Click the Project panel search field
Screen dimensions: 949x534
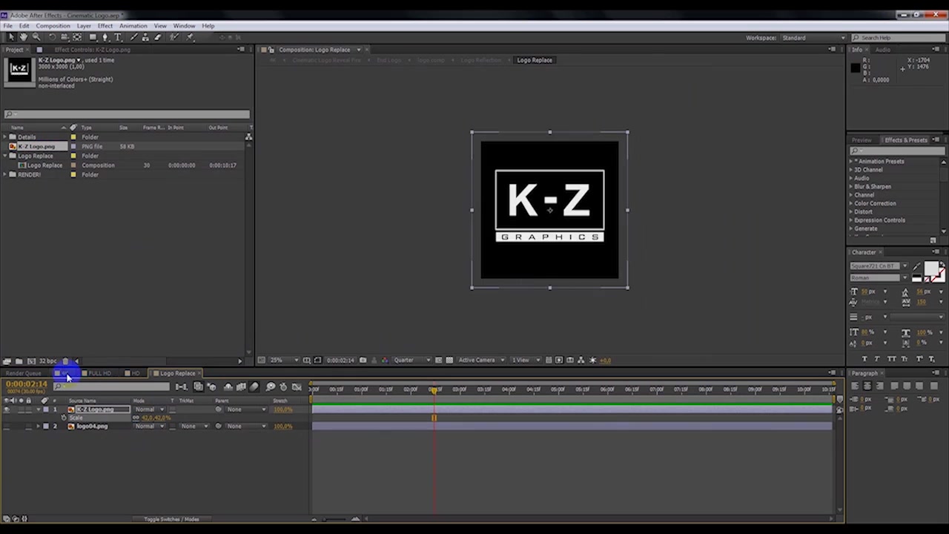pos(127,114)
